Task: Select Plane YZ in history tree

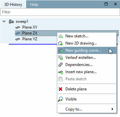Action: pos(30,39)
